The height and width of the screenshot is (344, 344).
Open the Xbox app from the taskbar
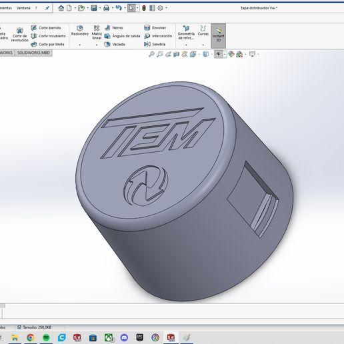[x=109, y=337]
